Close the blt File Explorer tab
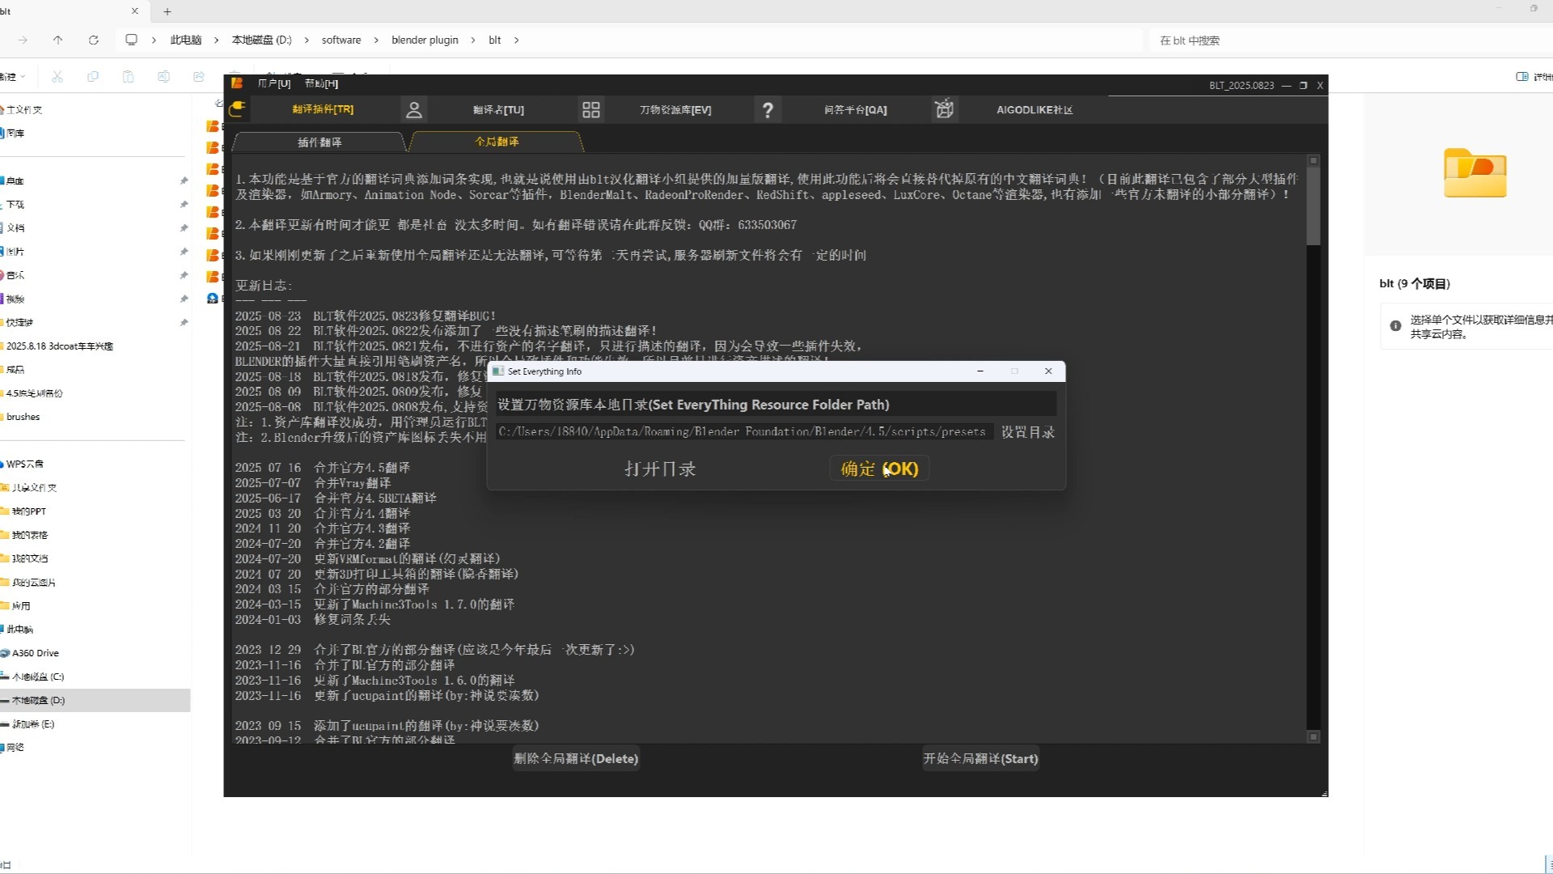Screen dimensions: 1553x874 click(x=134, y=11)
